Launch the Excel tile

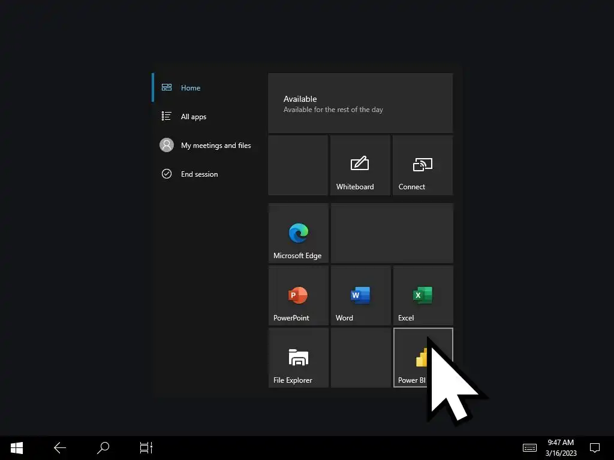[x=423, y=295]
